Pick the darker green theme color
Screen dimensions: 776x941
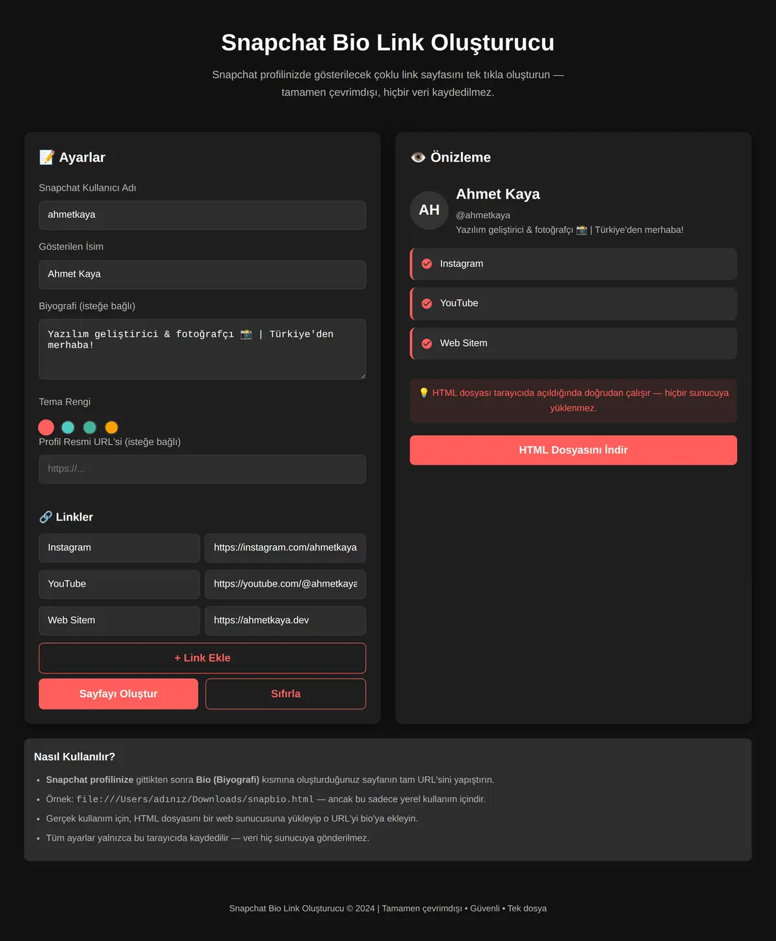tap(90, 427)
